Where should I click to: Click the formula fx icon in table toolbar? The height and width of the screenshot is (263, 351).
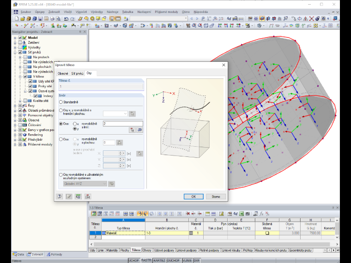coord(261,214)
